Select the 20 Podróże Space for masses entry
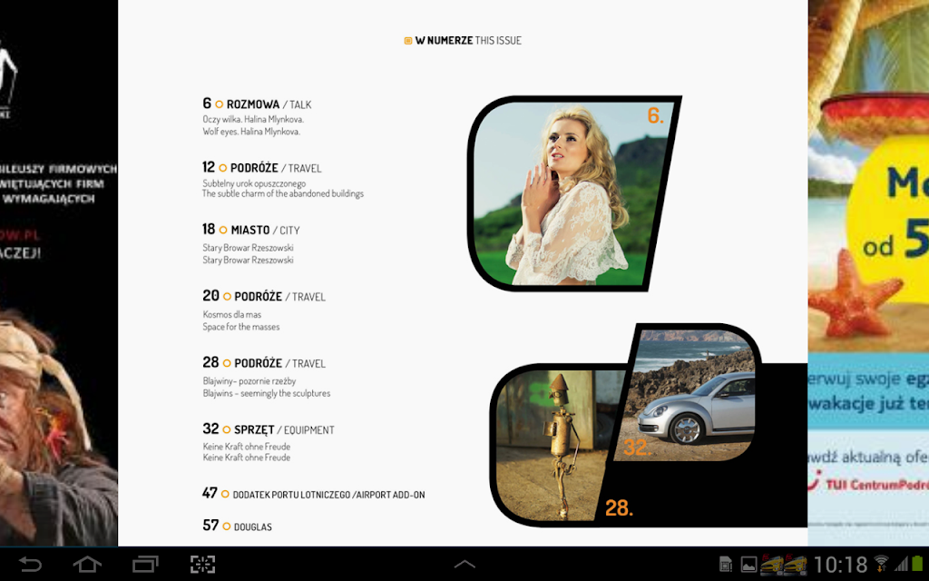This screenshot has width=929, height=581. pyautogui.click(x=264, y=310)
